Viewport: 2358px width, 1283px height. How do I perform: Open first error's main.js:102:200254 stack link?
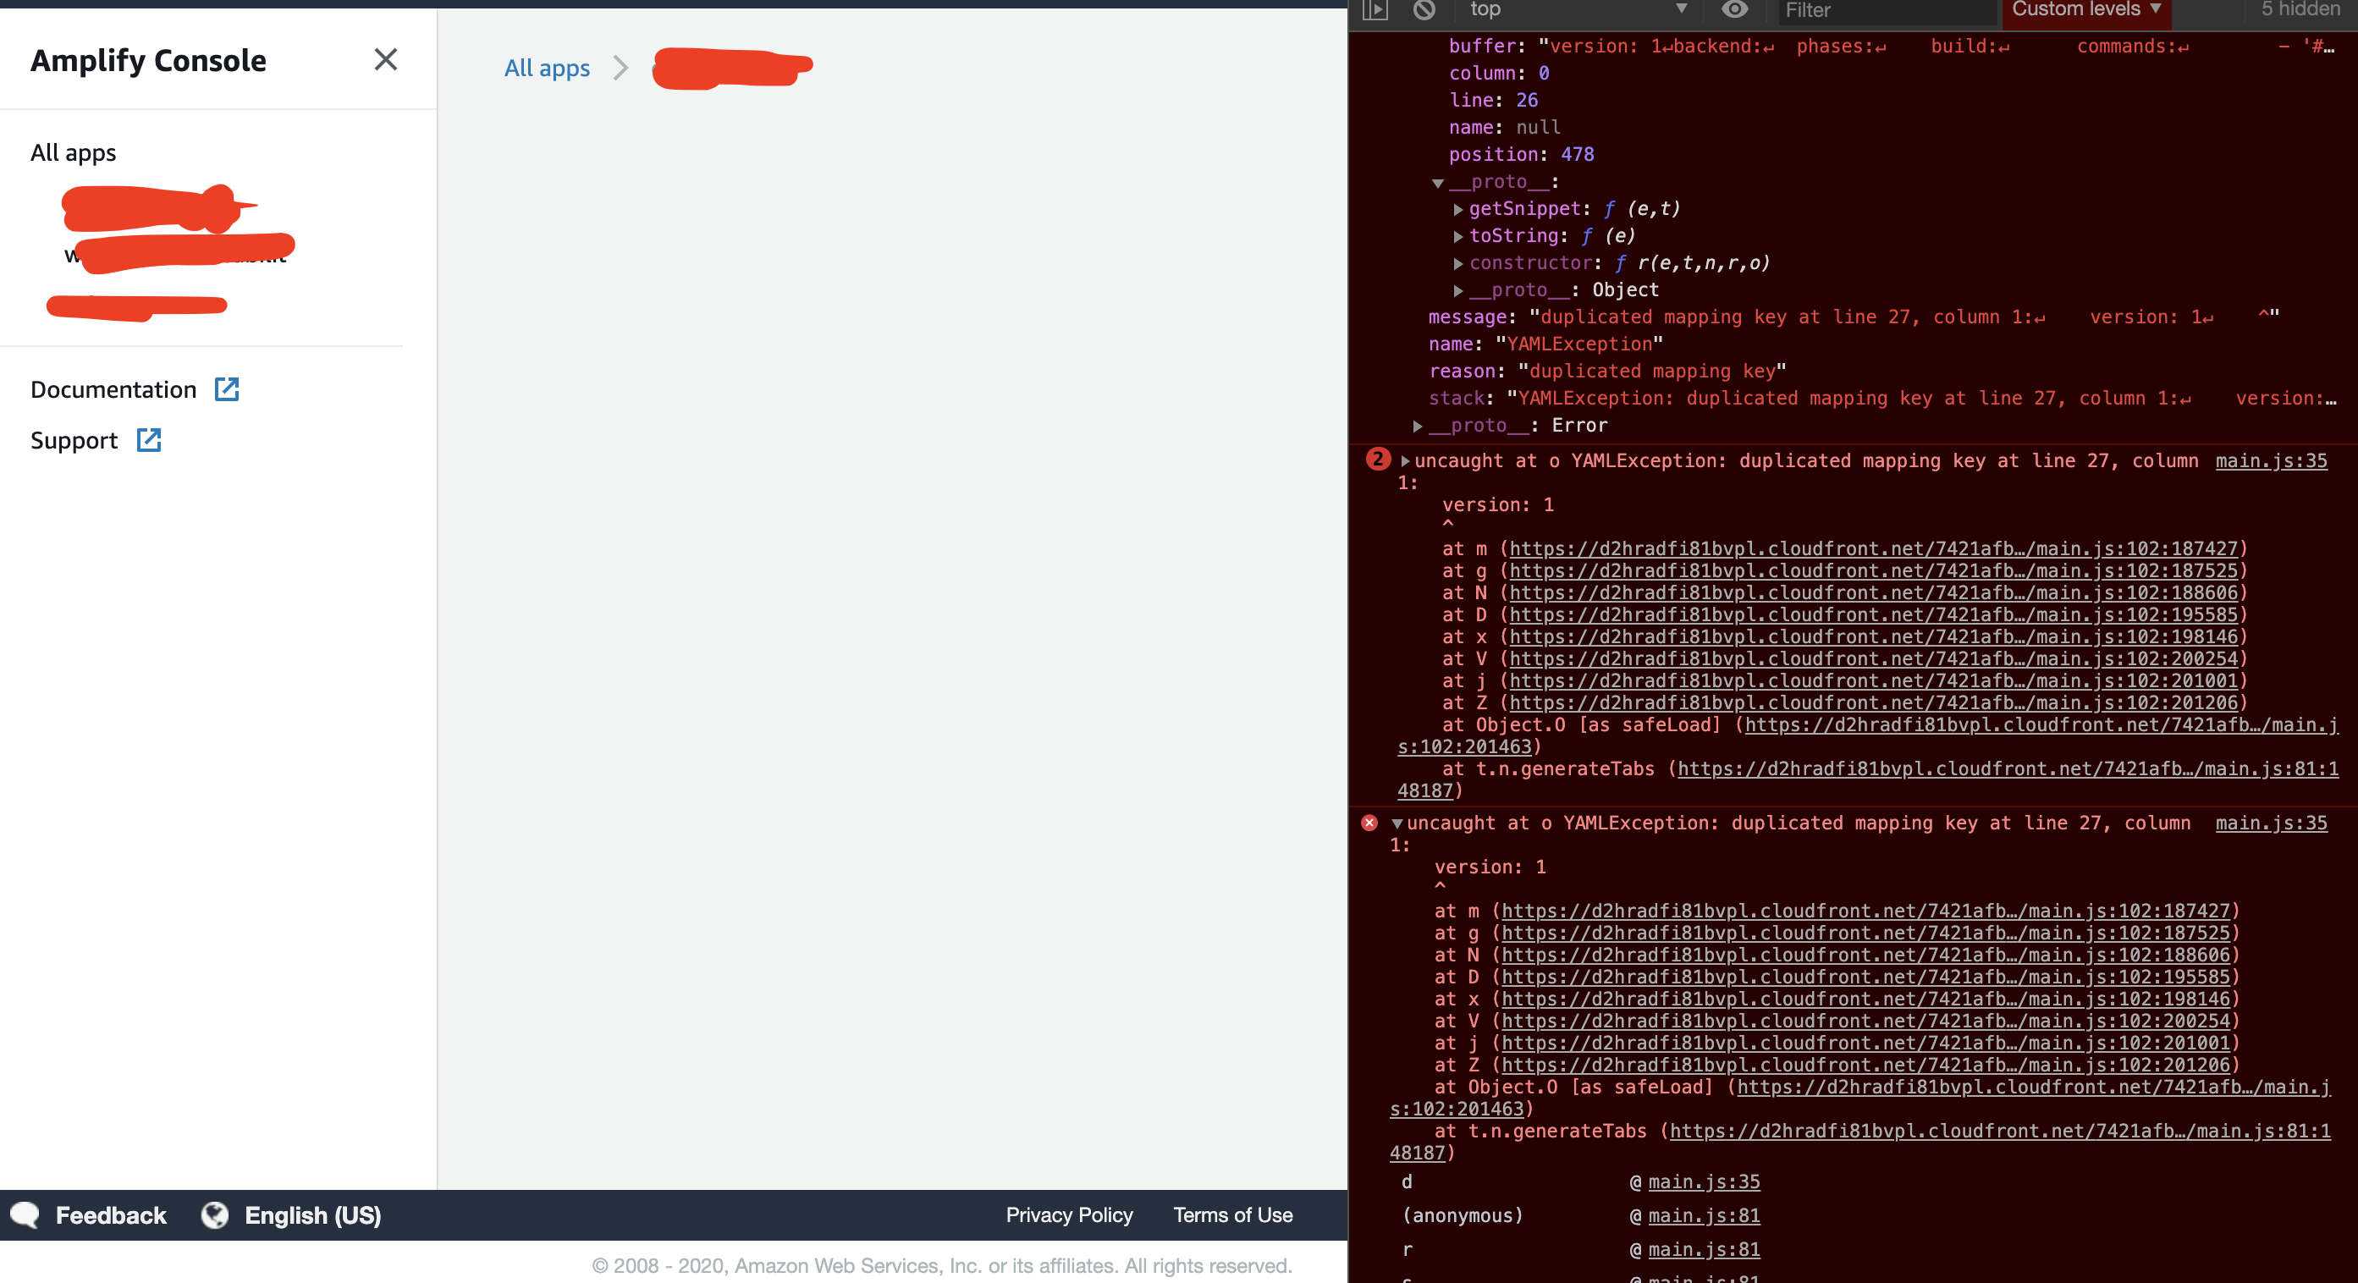click(x=1873, y=659)
